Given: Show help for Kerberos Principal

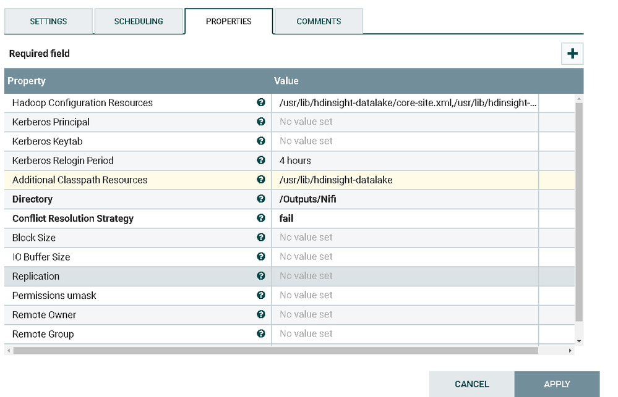Looking at the screenshot, I should 260,122.
